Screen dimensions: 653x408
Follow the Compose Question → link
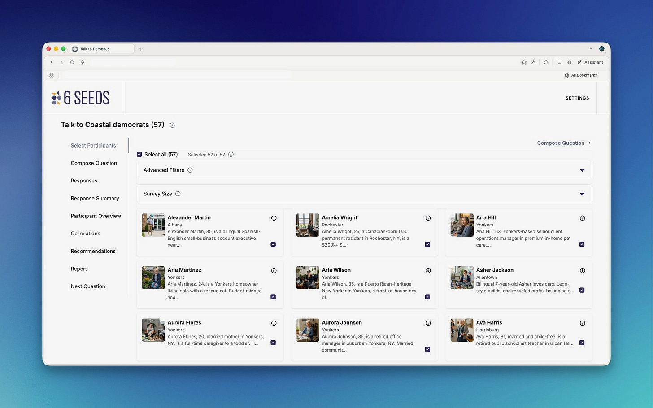point(564,143)
